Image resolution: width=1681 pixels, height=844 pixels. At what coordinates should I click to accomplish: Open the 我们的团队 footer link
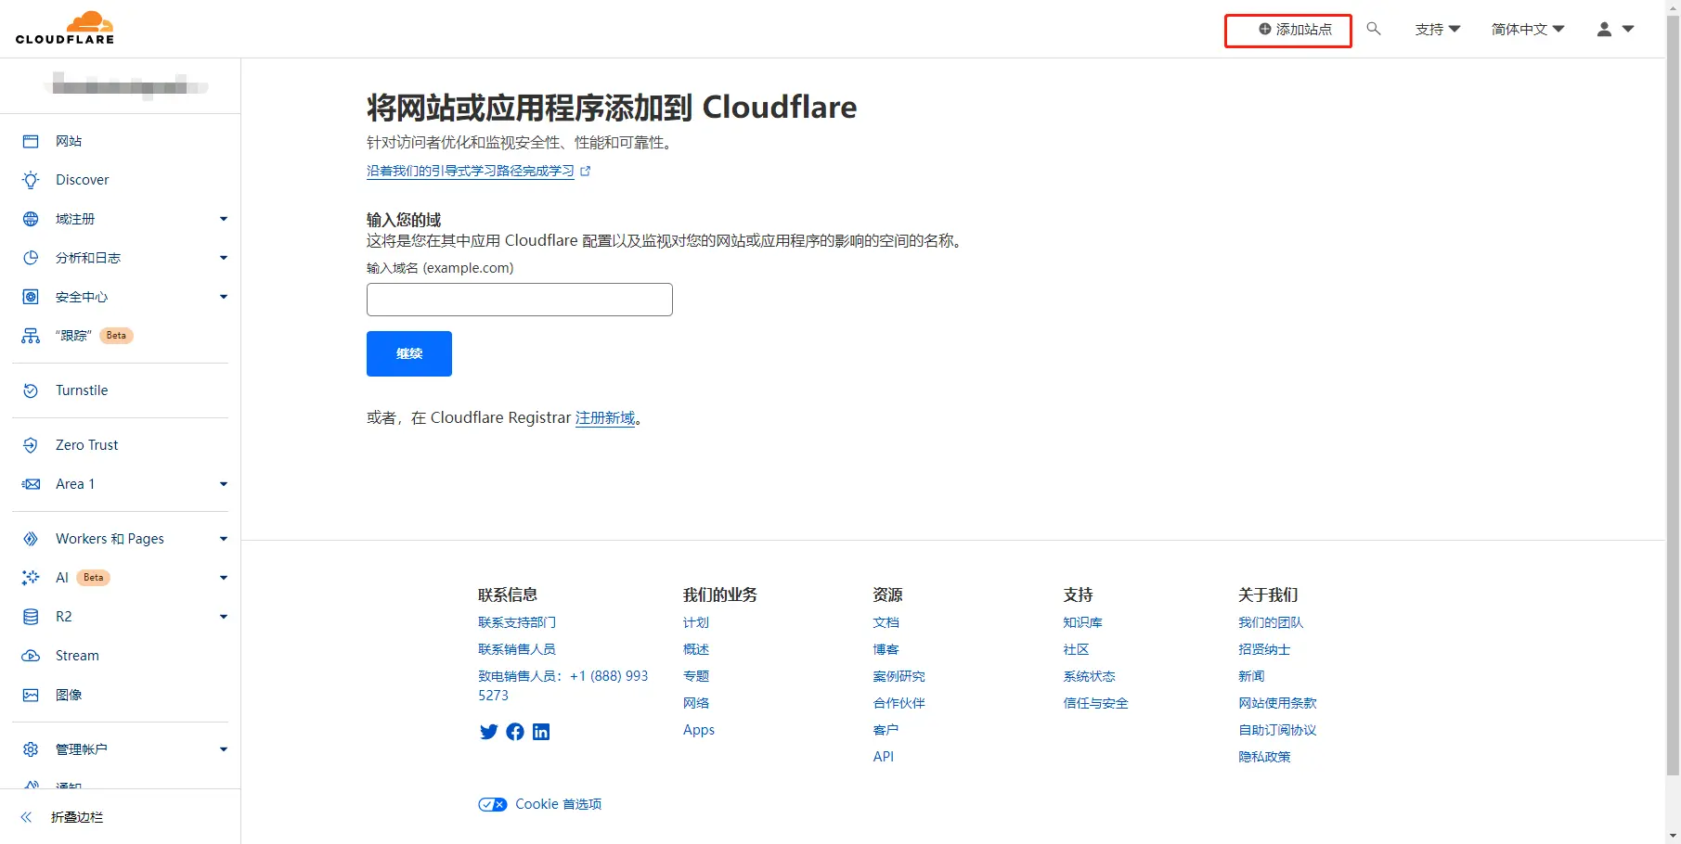pyautogui.click(x=1271, y=622)
